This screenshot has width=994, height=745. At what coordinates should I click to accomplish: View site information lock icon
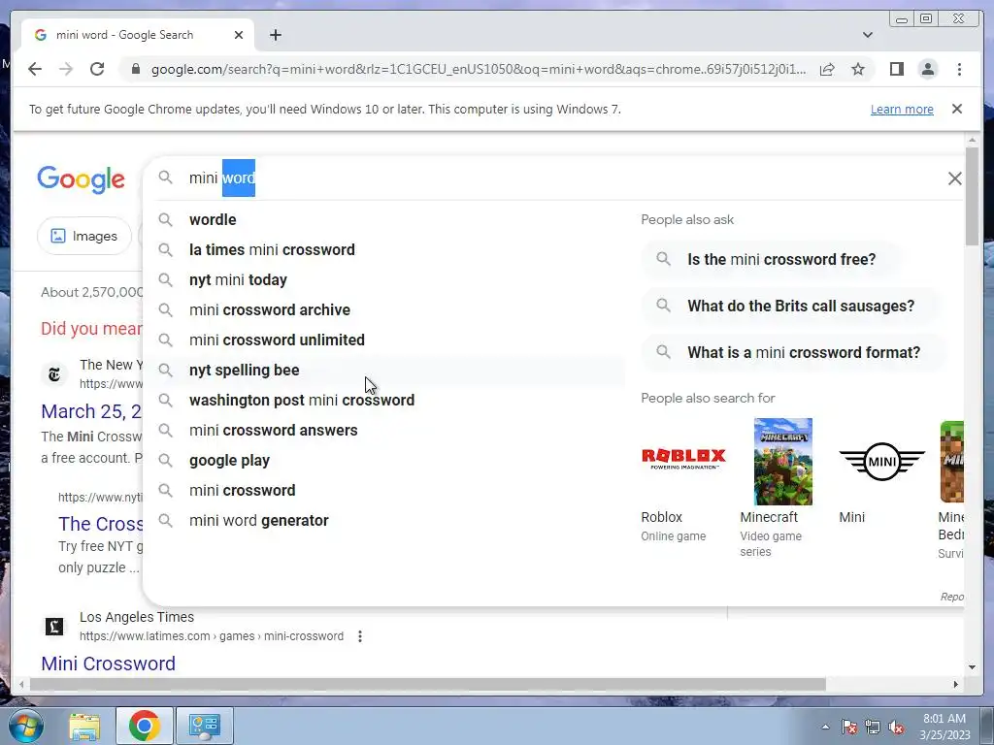(x=136, y=69)
